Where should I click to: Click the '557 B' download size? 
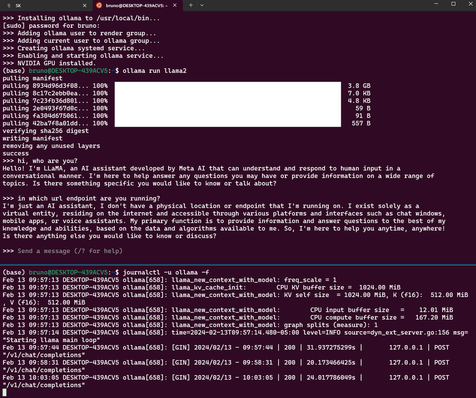click(x=361, y=123)
